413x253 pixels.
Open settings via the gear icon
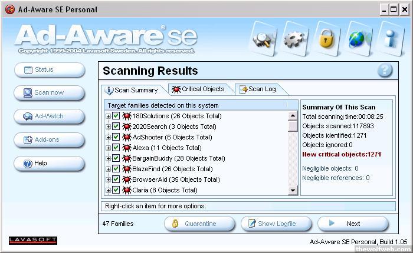[294, 38]
